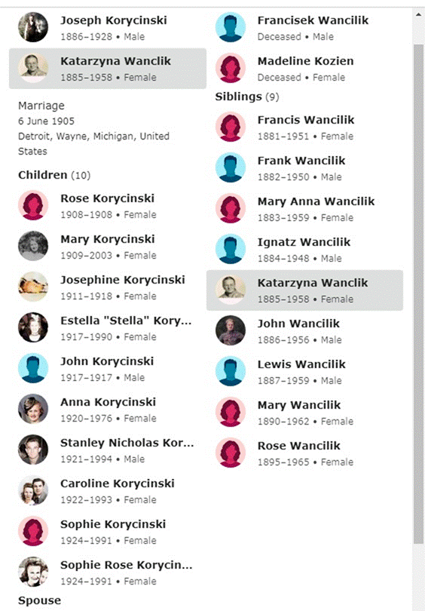Click John Korycinski's blue avatar icon
Viewport: 425px width, 611px height.
point(33,368)
